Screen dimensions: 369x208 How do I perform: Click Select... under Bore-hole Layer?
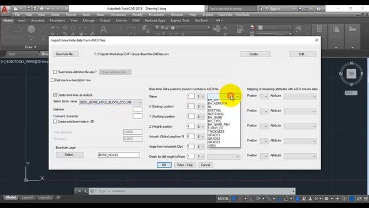tap(70, 155)
